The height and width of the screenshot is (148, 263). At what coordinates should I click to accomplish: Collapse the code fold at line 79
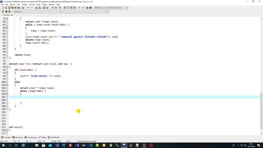coord(7,18)
